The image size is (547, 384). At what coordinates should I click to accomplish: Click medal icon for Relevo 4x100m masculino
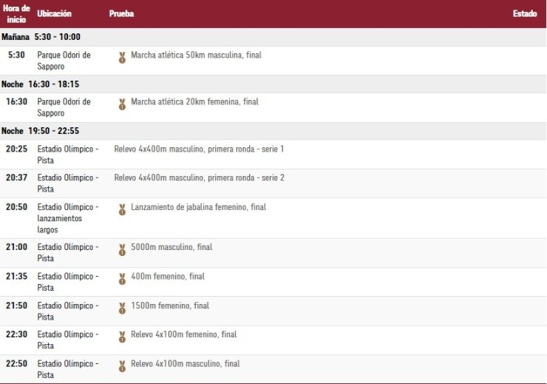(122, 366)
